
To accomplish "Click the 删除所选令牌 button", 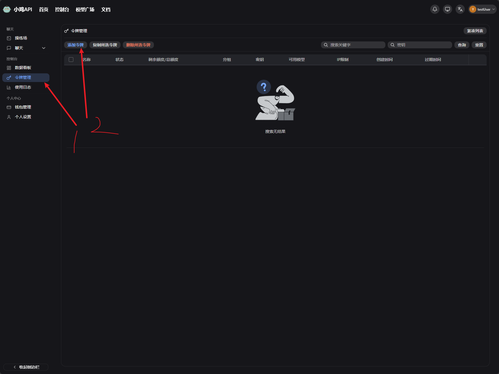I will [x=138, y=45].
